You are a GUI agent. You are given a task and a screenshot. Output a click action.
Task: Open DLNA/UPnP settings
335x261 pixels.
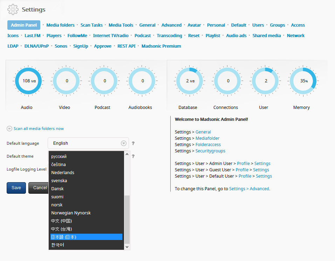point(36,46)
